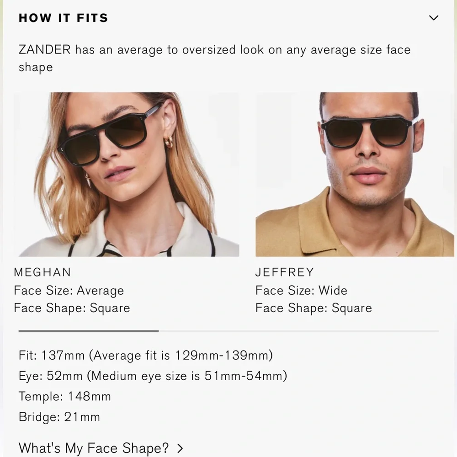Click the MEGHAN name label
Screen dimensions: 457x457
tap(42, 272)
